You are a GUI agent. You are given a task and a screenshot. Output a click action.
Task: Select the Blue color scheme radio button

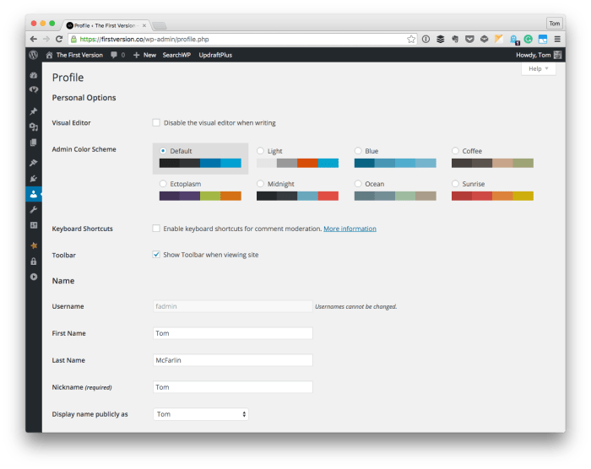[358, 151]
